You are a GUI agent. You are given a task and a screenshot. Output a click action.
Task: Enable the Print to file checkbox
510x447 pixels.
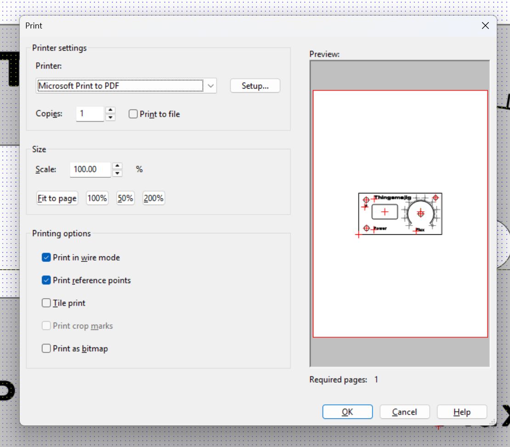133,114
